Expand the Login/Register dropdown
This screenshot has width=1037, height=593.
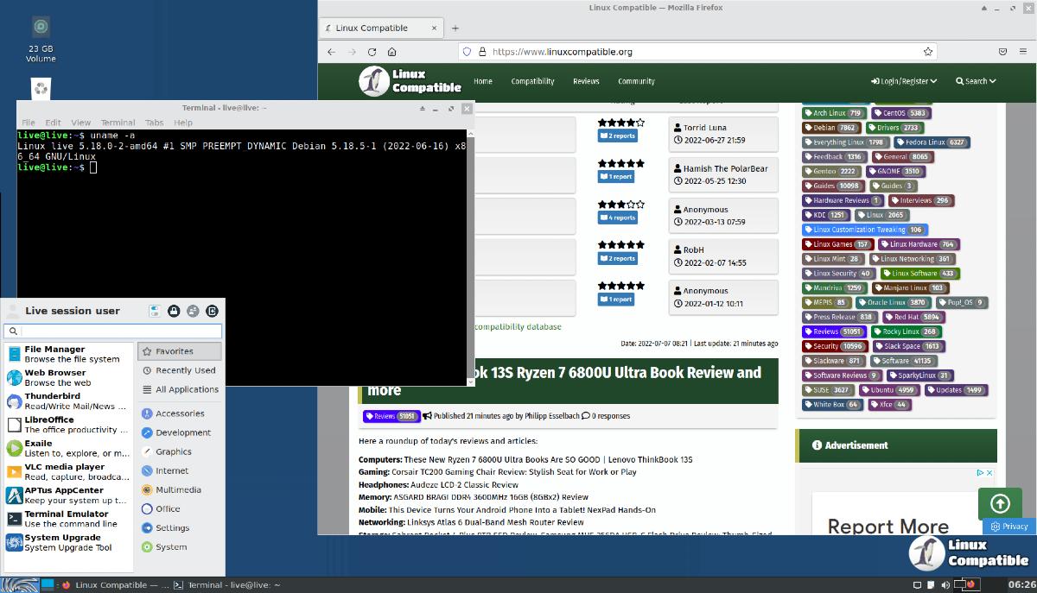pos(904,81)
